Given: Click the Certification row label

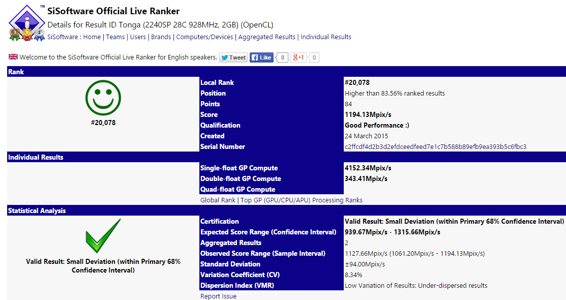Looking at the screenshot, I should 220,221.
